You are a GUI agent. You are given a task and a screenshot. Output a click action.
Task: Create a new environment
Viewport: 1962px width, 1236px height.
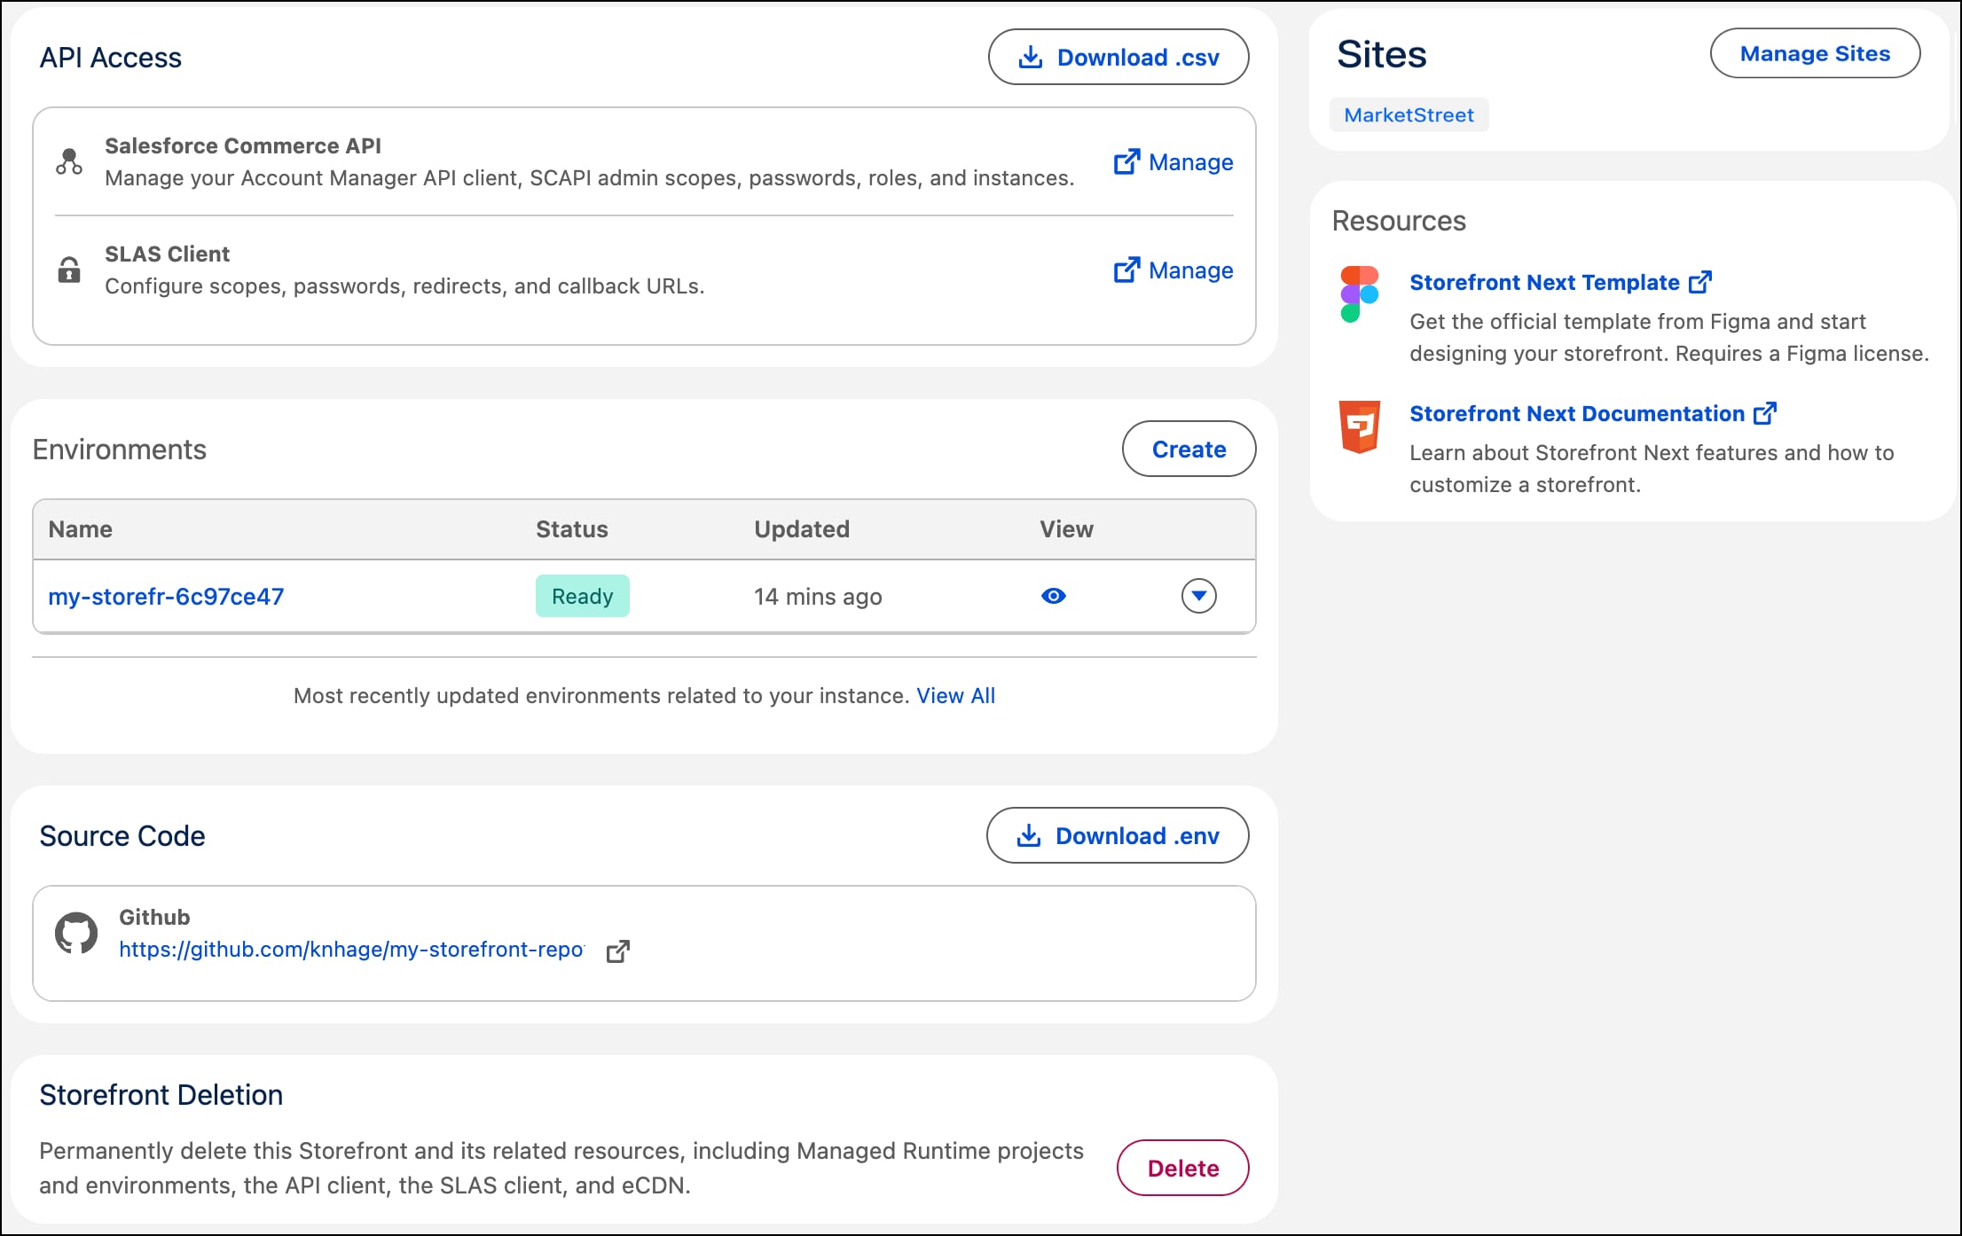coord(1189,449)
